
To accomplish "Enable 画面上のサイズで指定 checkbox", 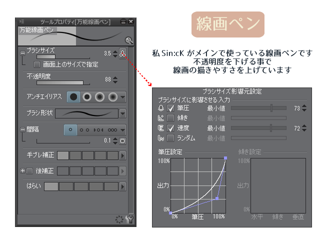I will 36,64.
